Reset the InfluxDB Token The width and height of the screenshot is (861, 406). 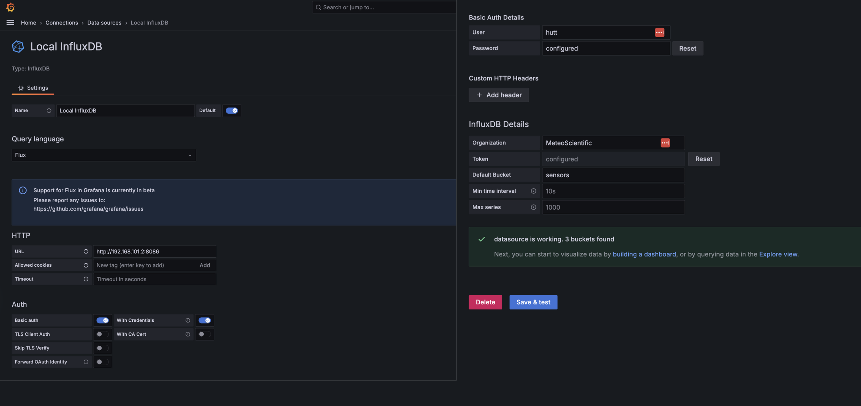tap(704, 159)
